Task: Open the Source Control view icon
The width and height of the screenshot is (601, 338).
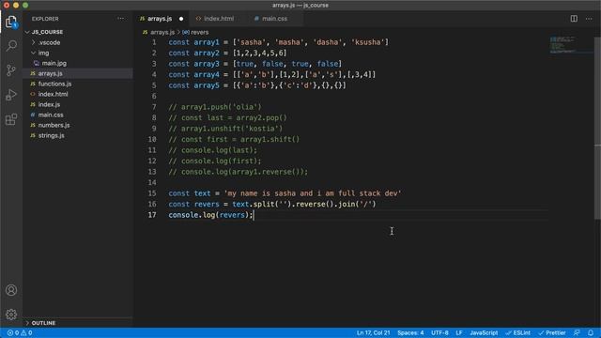Action: pyautogui.click(x=11, y=70)
